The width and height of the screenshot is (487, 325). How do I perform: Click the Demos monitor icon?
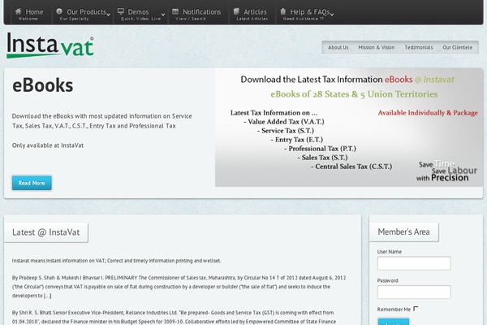pos(120,11)
